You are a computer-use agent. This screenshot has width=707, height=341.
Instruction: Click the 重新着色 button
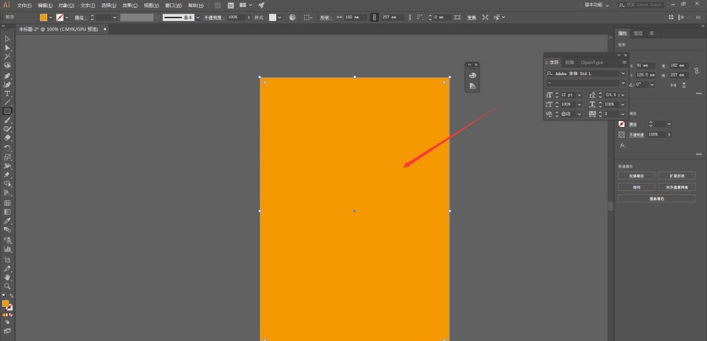click(657, 198)
